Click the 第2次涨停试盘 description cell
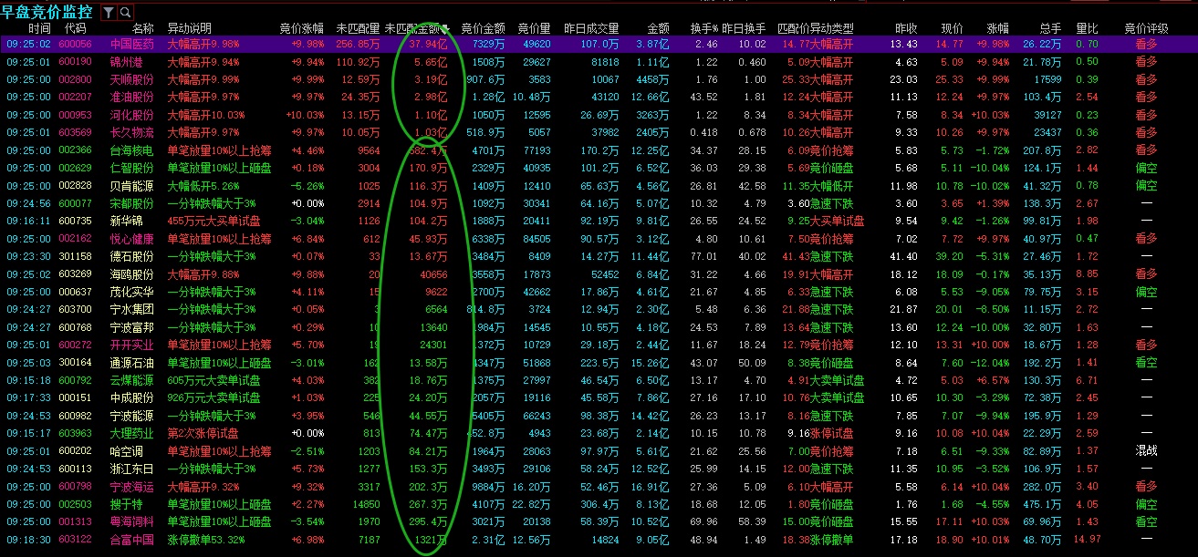1198x557 pixels. pyautogui.click(x=203, y=433)
